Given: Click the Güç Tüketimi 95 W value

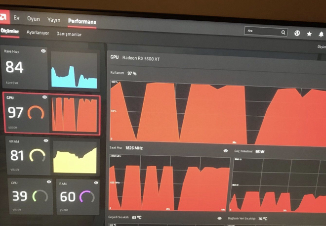Looking at the screenshot, I should click(260, 152).
